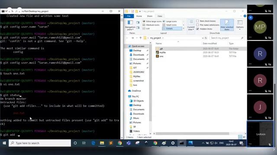Screen dimensions: 277x155
Task: Open Quick Access Toolbar customize dropdown
Action: tap(140, 12)
